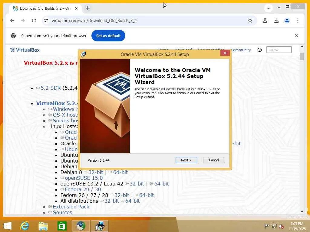Open the Community menu on VirtualBox site
This screenshot has height=232, width=310.
pyautogui.click(x=241, y=50)
